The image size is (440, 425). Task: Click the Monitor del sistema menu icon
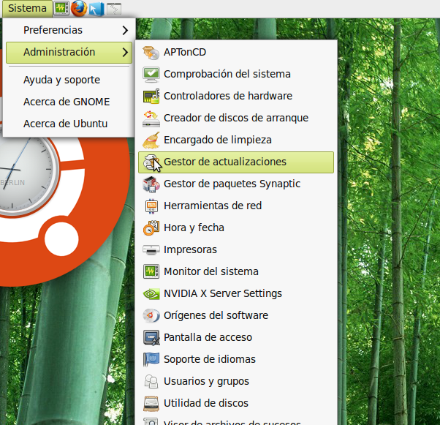coord(151,271)
